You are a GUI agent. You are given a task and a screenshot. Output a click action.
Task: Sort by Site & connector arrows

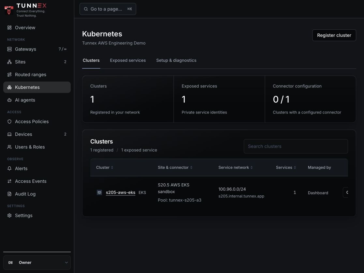click(191, 168)
